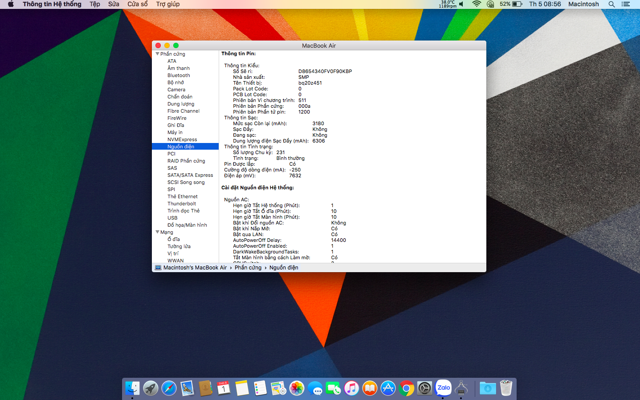Open Launchpad rocket icon

point(151,388)
